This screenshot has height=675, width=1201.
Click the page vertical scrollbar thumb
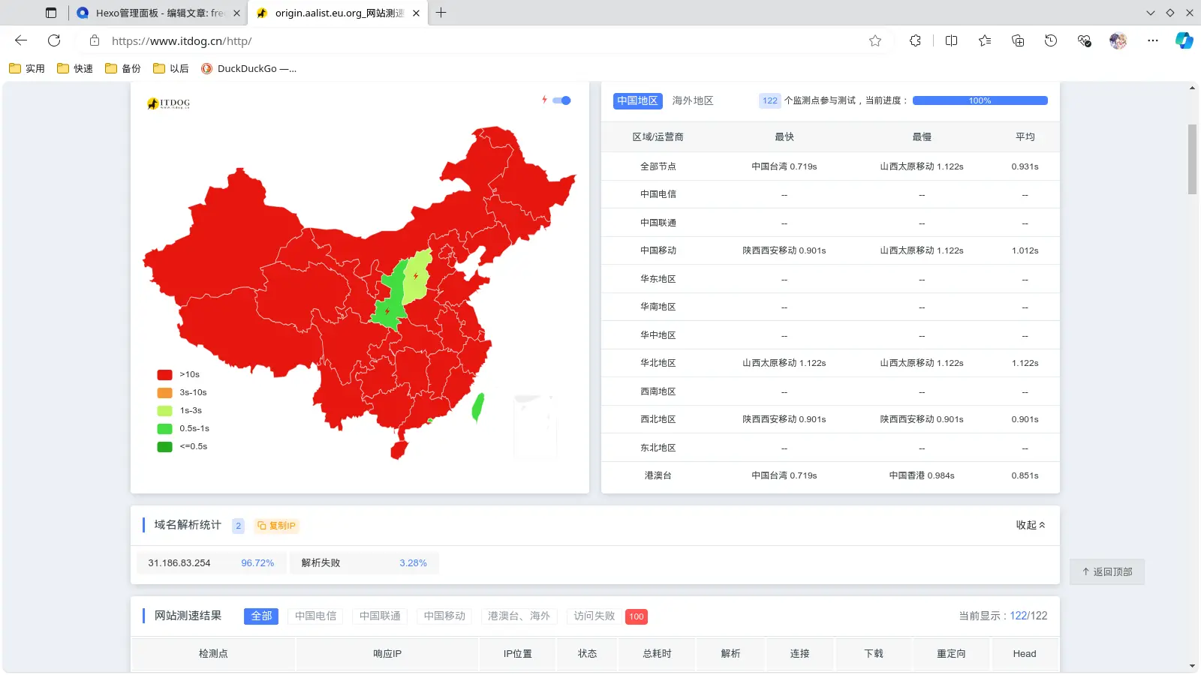(x=1192, y=159)
